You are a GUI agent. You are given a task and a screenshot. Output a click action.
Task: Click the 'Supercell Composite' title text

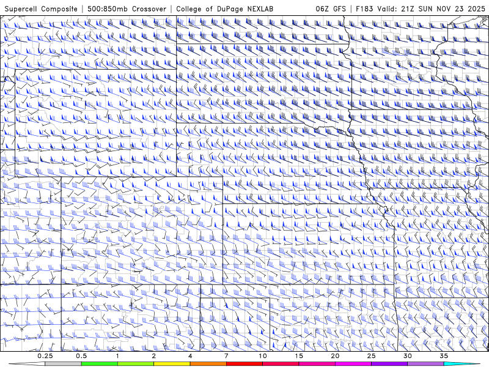(41, 9)
